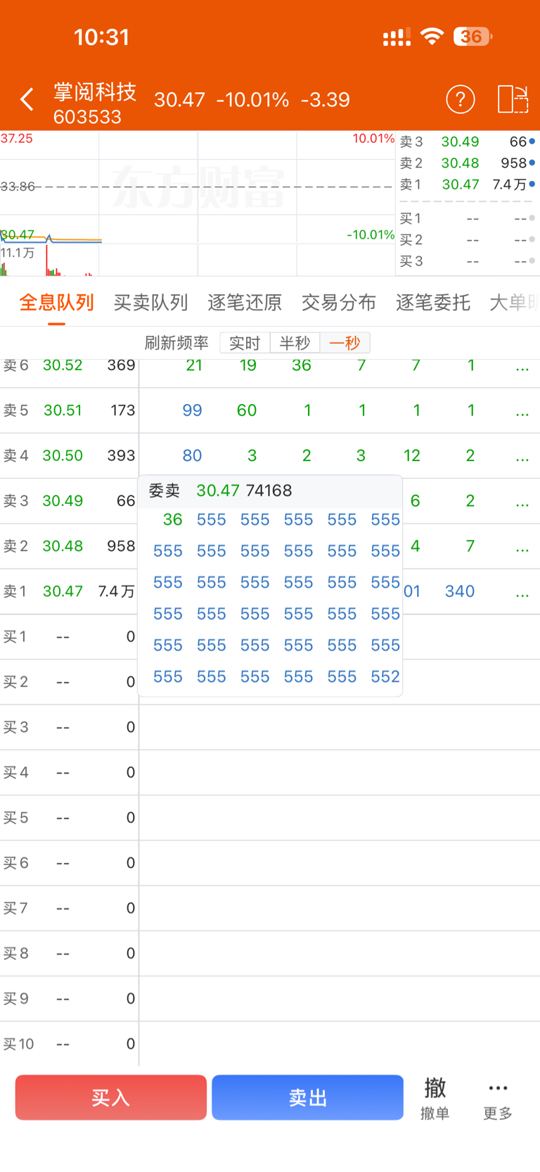Screen dimensions: 540x1172
Task: Set refresh rate to 一秒
Action: click(345, 343)
